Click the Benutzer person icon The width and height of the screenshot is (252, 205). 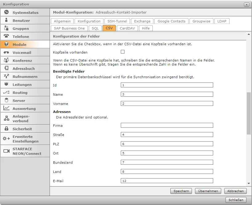click(6, 20)
